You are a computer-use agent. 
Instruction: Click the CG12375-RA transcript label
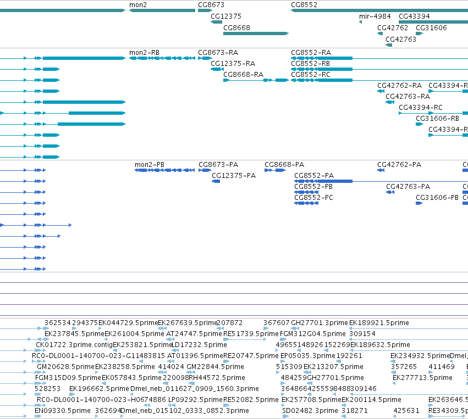point(233,64)
